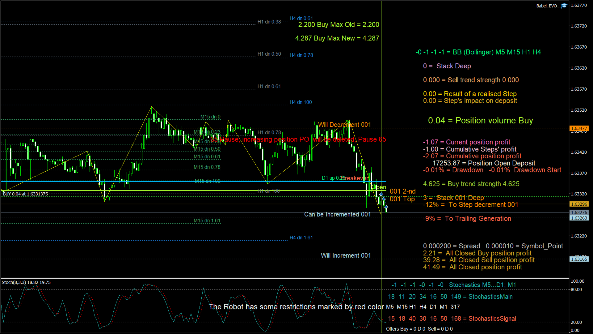Click All Closed Sell position profit line
Screen dimensions: 593x334
[x=479, y=260]
